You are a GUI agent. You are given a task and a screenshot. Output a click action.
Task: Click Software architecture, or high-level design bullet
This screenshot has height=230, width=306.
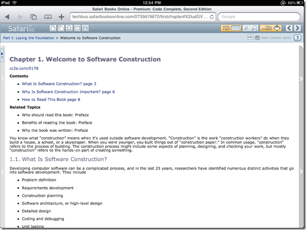coord(62,203)
